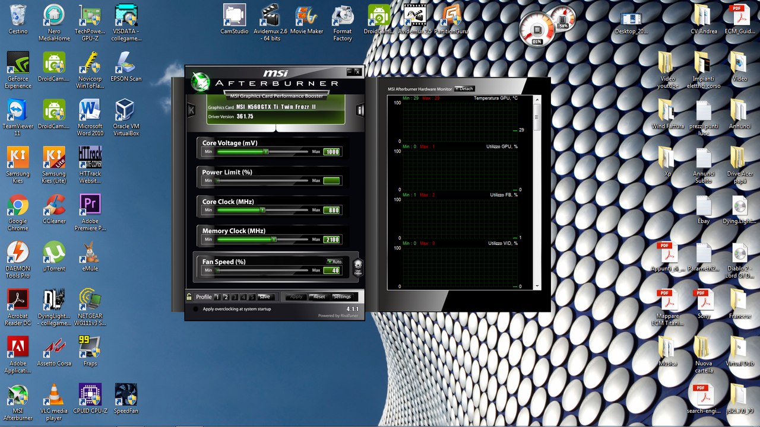Select the Novicorp WinToFlash desktop icon
Image resolution: width=760 pixels, height=427 pixels.
90,70
